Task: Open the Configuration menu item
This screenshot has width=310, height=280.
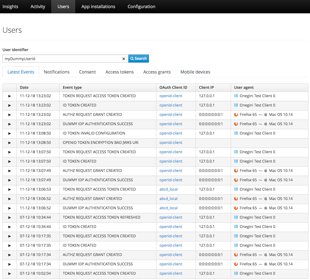Action: (141, 7)
